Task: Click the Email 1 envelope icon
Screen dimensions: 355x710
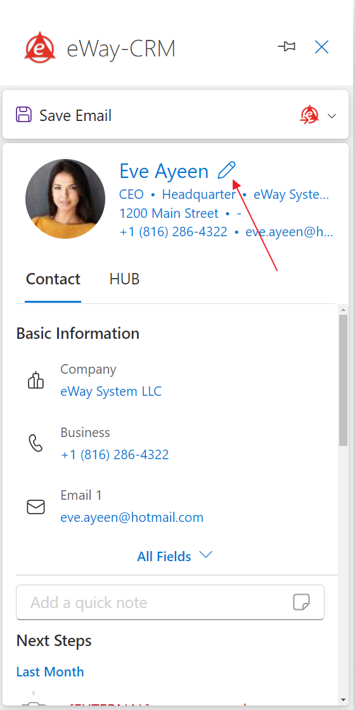Action: [36, 507]
